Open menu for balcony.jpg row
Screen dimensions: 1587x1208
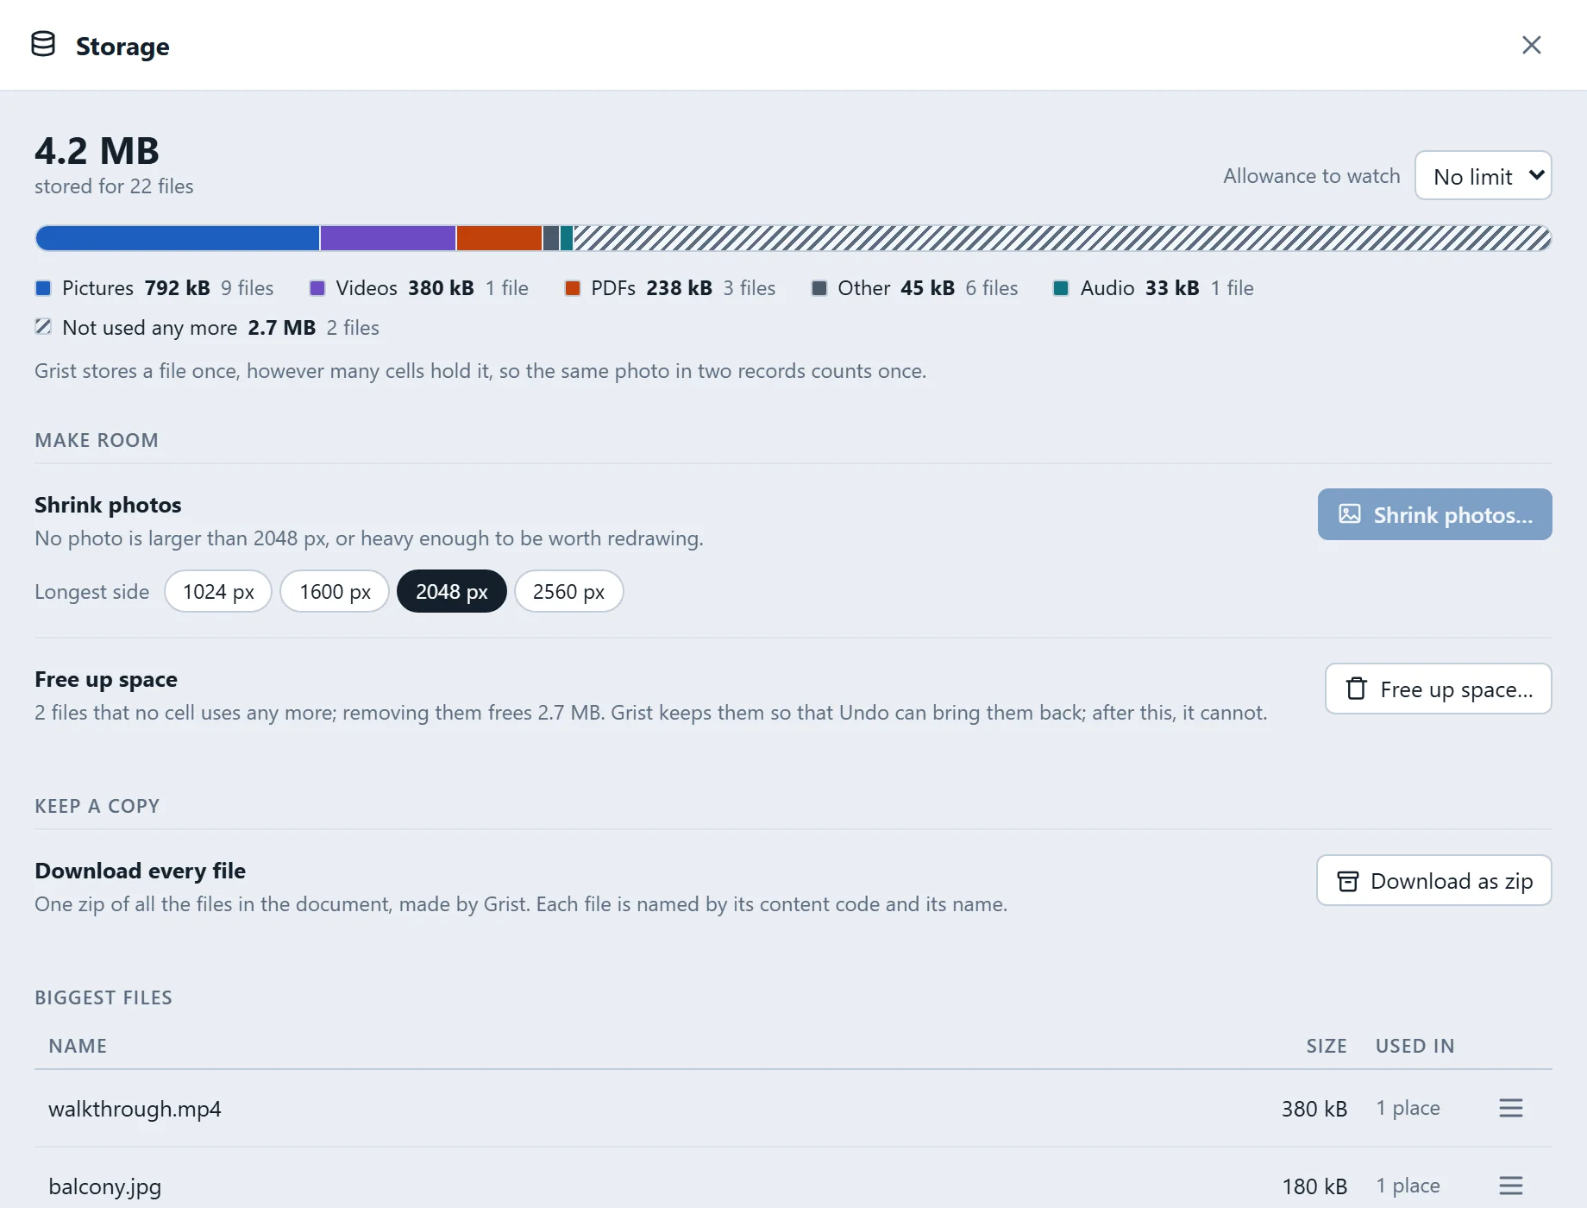click(x=1510, y=1186)
